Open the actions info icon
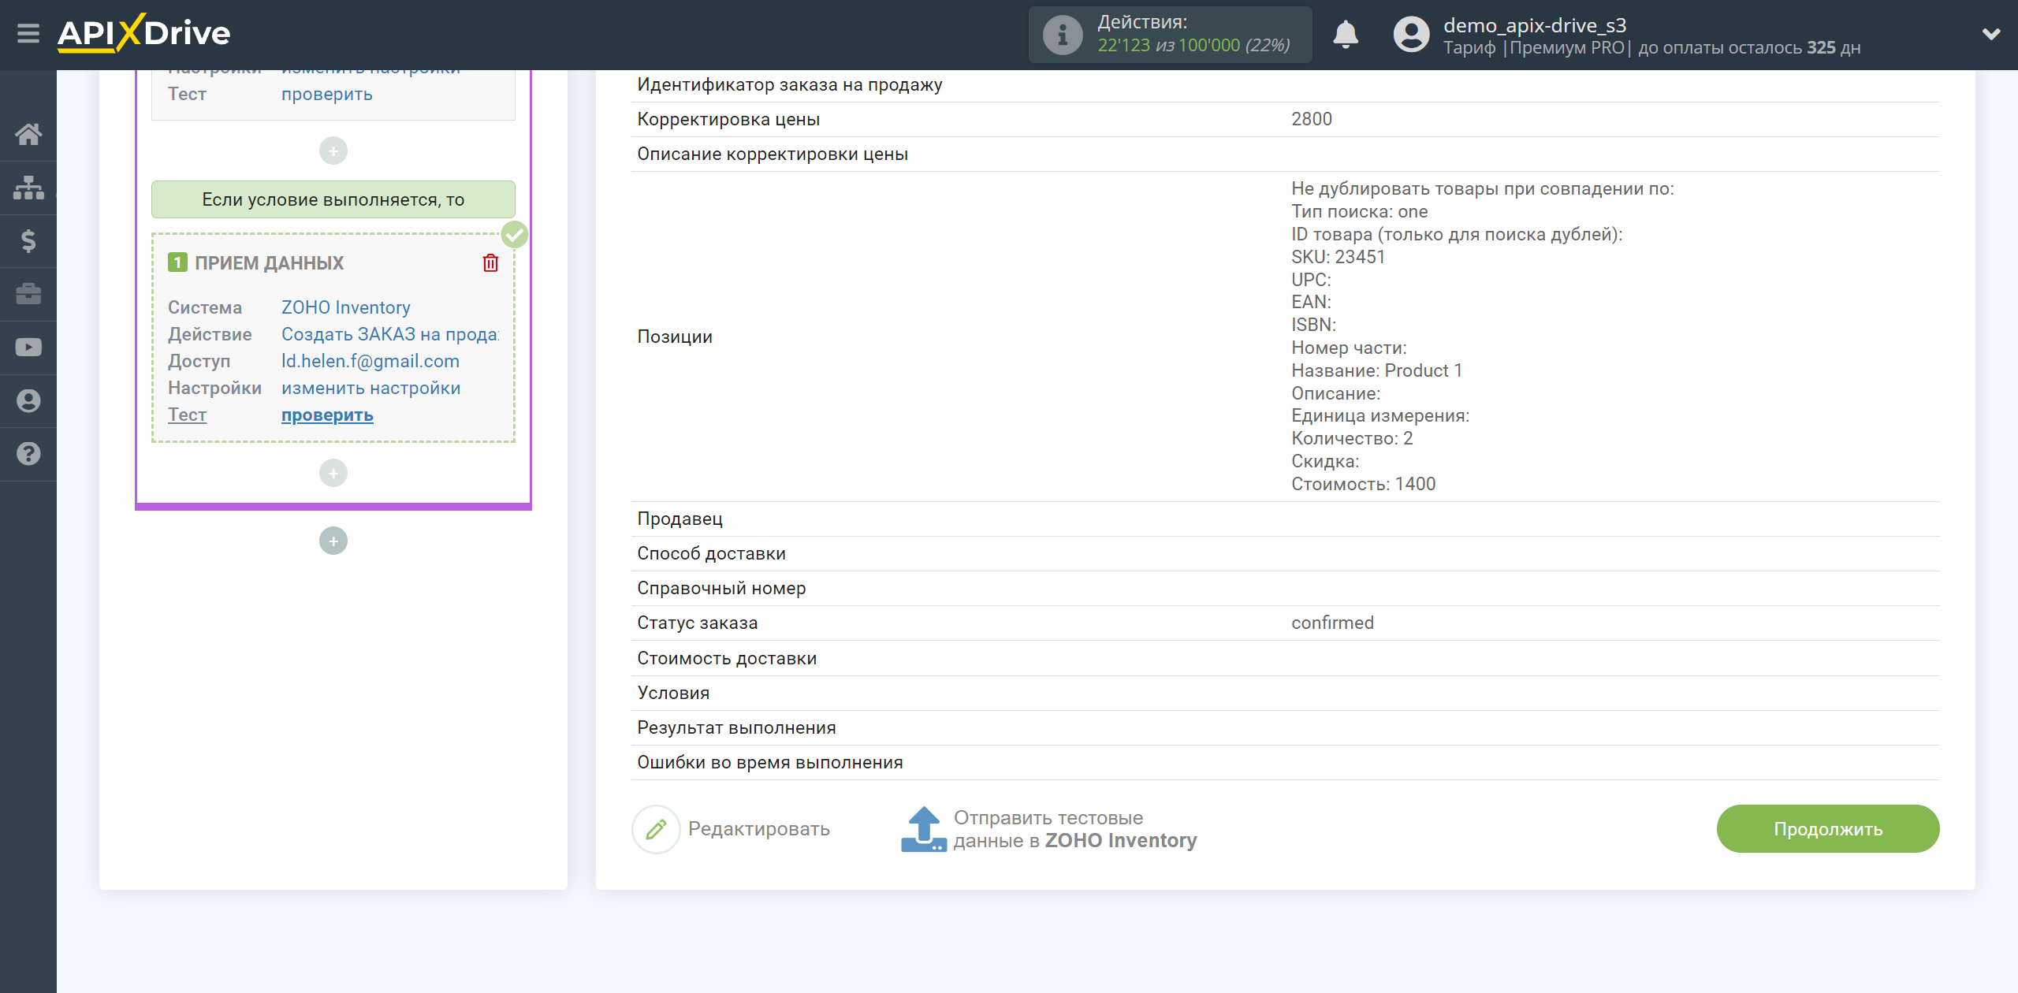 pos(1062,35)
